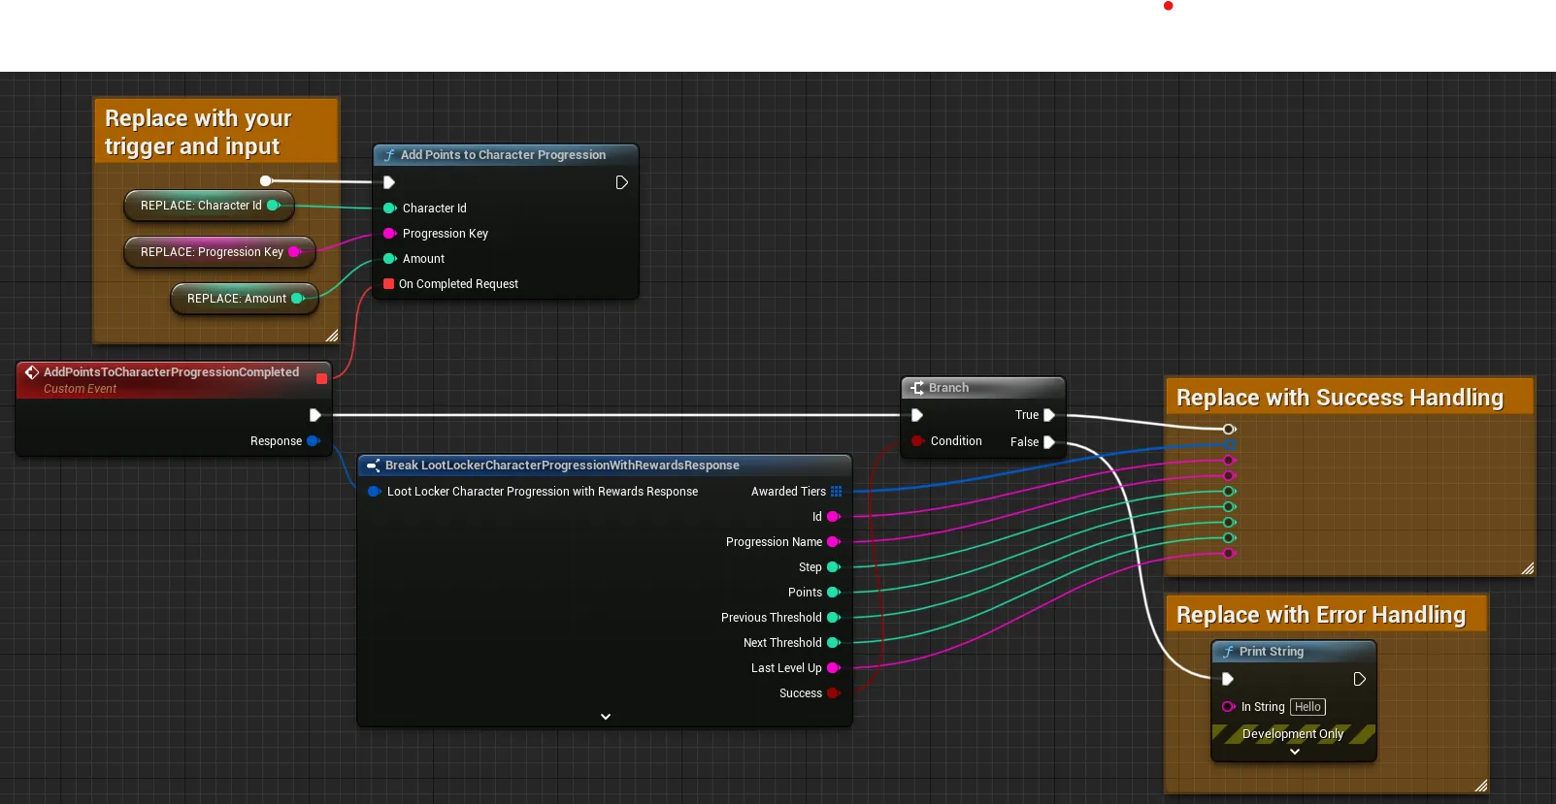Click the trigger comment box's corner grip handle
Image resolution: width=1556 pixels, height=804 pixels.
click(x=332, y=336)
